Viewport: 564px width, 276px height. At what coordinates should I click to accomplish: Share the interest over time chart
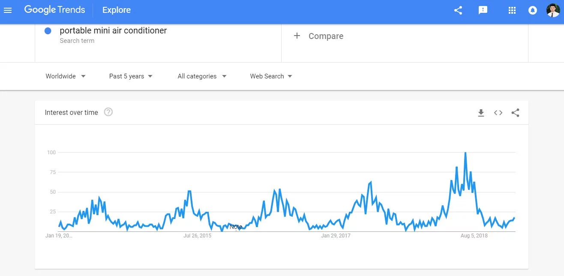coord(515,113)
